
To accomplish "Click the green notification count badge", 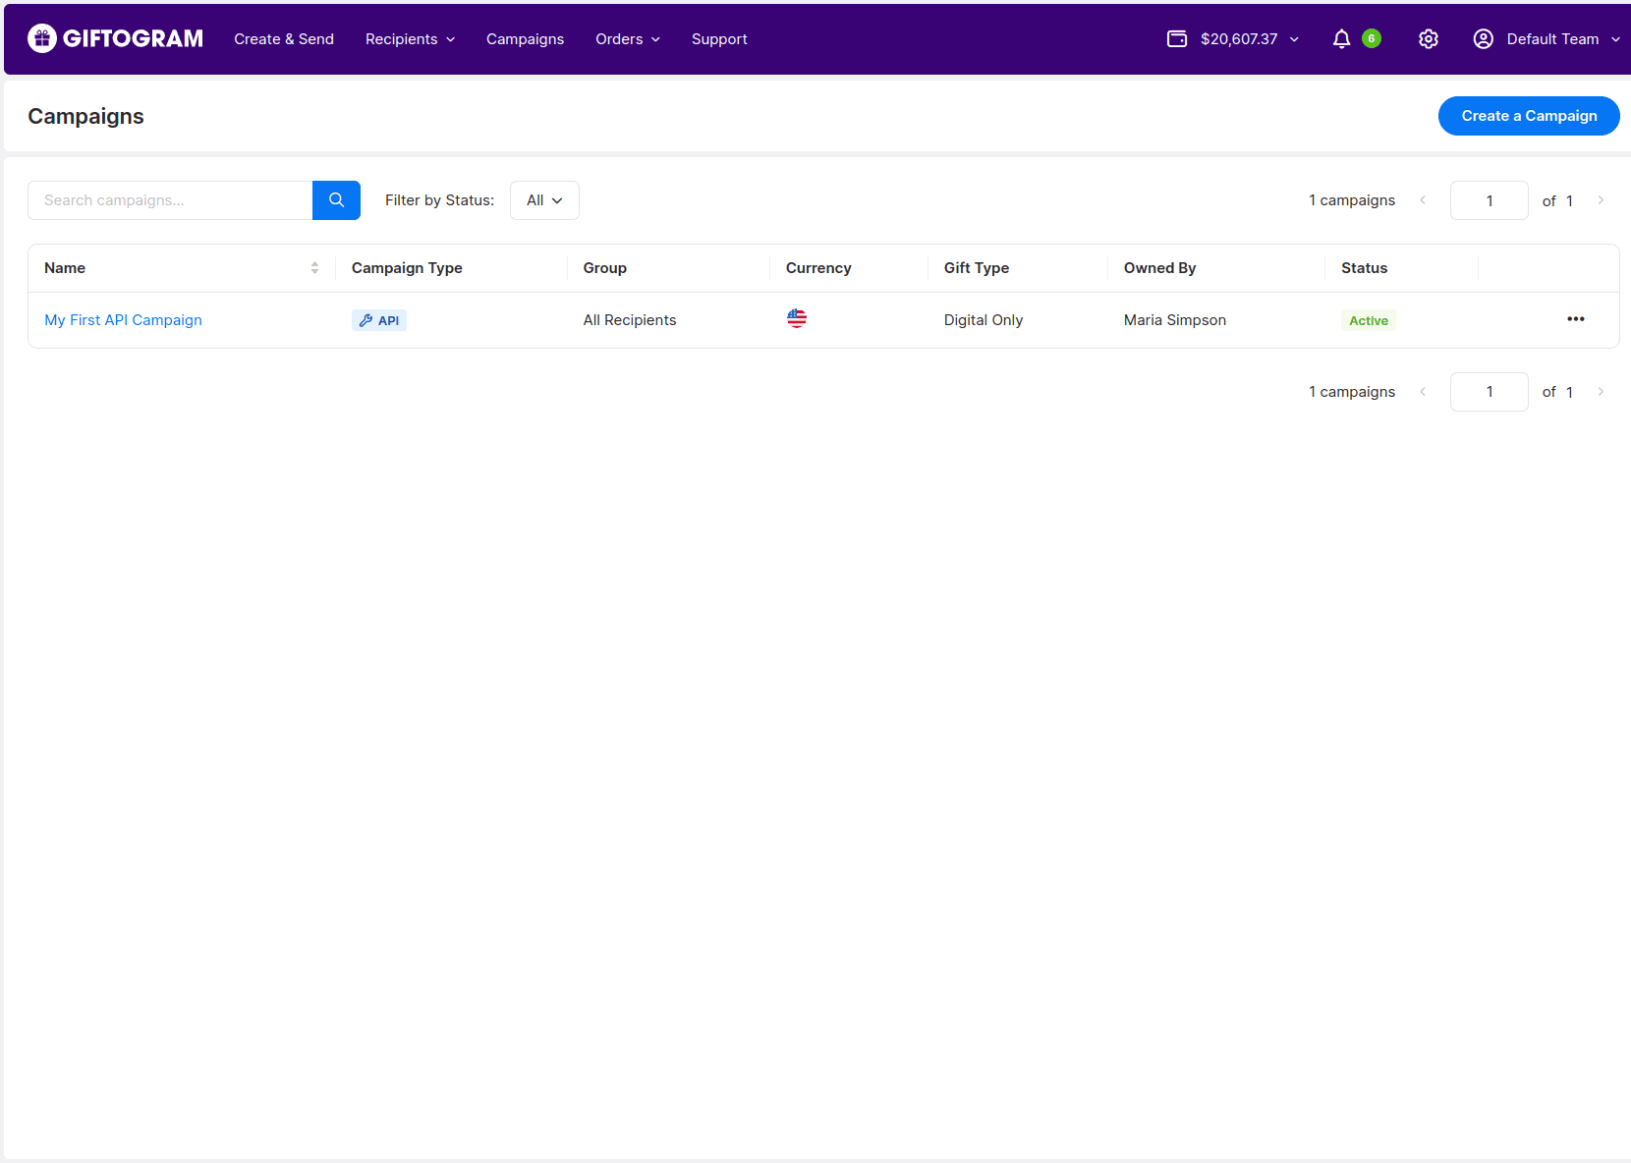I will pyautogui.click(x=1372, y=38).
